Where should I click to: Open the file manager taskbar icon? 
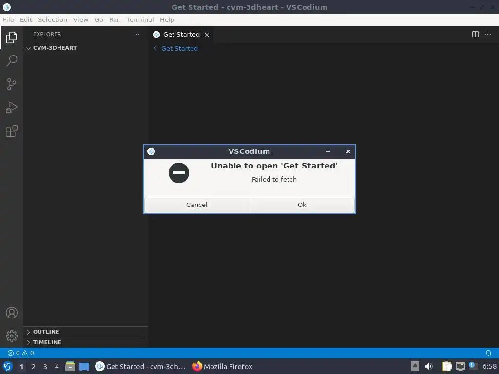pyautogui.click(x=70, y=366)
